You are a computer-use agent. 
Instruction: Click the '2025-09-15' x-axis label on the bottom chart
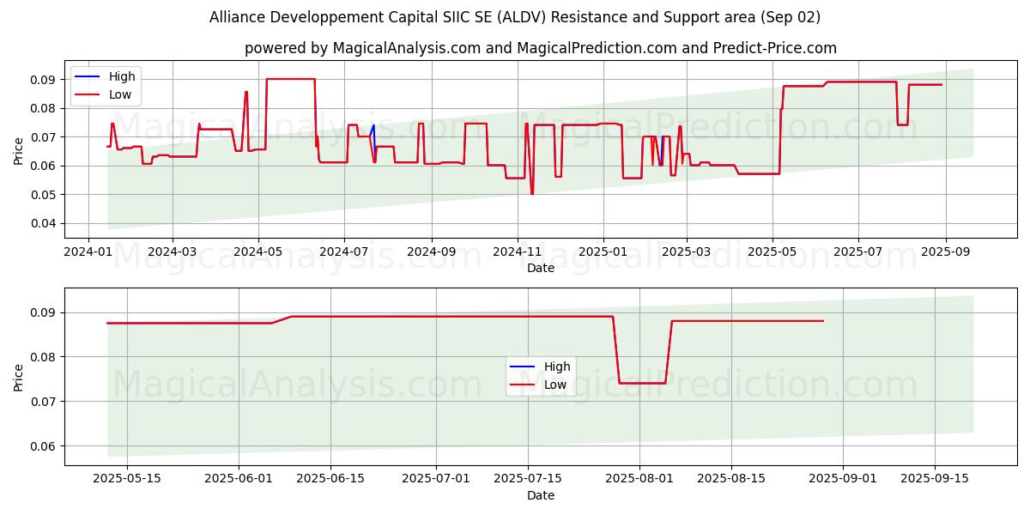935,480
